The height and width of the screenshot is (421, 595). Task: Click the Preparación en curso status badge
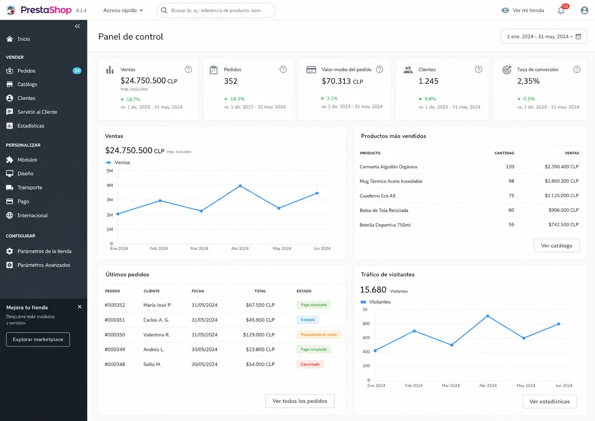[x=318, y=335]
